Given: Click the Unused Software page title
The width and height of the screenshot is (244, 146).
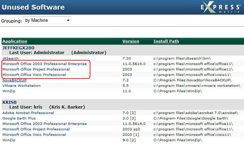Looking at the screenshot, I should (x=33, y=7).
